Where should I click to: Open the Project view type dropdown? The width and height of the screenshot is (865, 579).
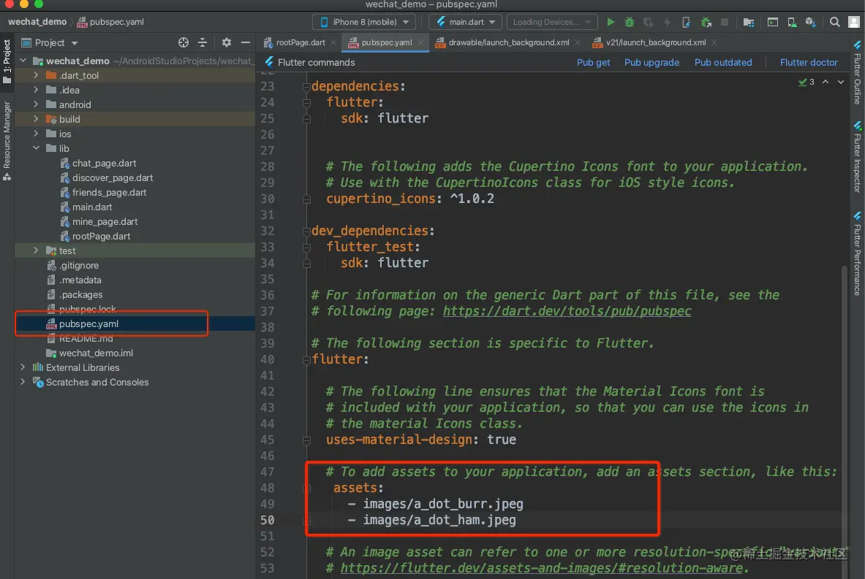[49, 42]
